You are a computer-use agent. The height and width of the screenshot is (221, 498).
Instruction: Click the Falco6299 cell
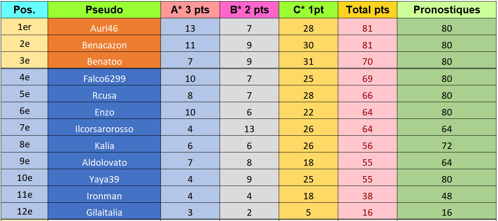click(104, 78)
